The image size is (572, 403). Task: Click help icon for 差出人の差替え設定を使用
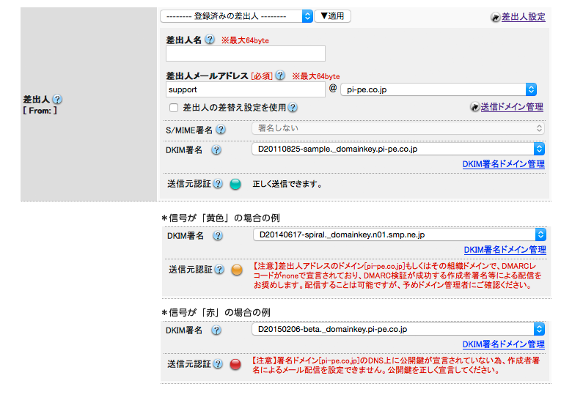293,108
